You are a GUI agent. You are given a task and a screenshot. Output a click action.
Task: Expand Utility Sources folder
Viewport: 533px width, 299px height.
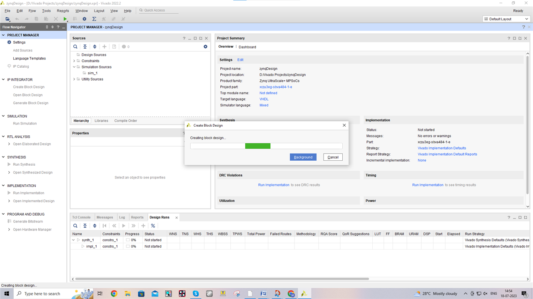pyautogui.click(x=74, y=79)
